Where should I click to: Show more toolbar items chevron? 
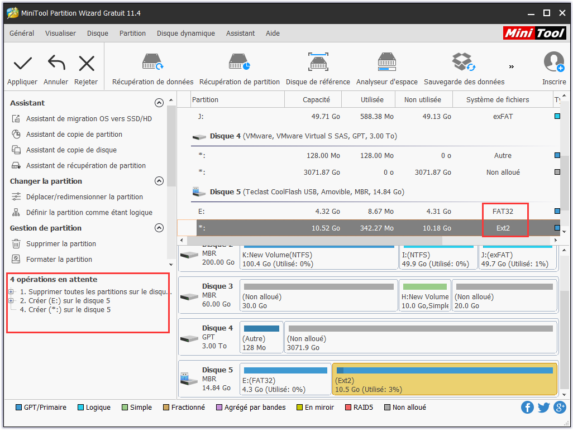coord(511,66)
